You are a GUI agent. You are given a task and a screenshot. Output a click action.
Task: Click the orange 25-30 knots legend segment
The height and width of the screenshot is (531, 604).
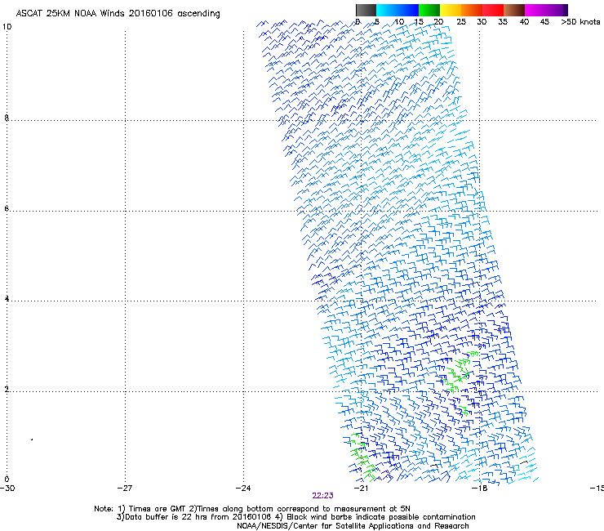[472, 10]
